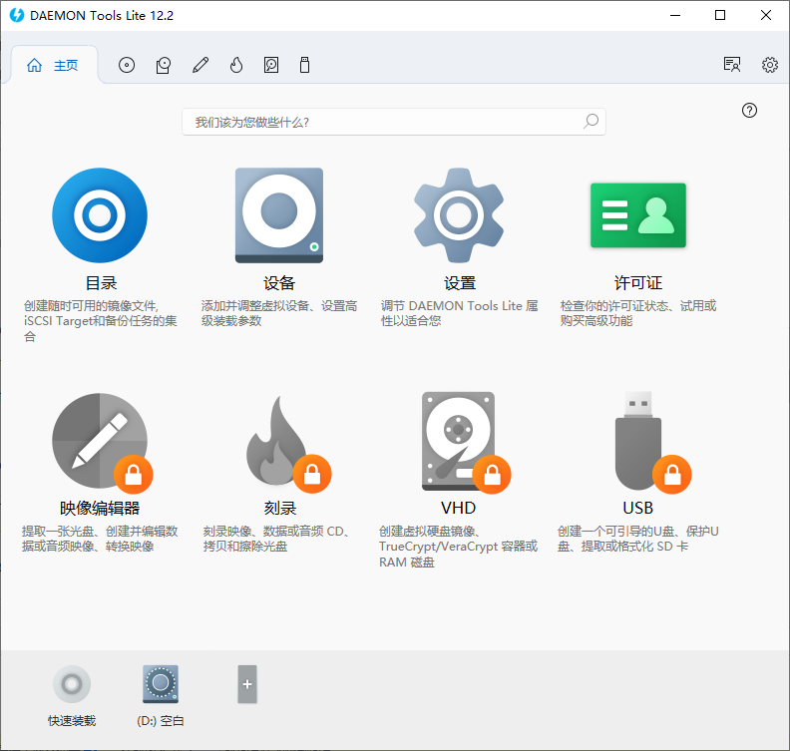Open the green 许可证 license tile icon
The height and width of the screenshot is (751, 790).
coord(638,215)
